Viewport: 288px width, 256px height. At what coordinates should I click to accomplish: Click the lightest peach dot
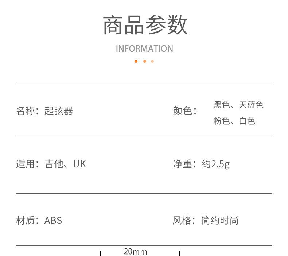point(152,61)
